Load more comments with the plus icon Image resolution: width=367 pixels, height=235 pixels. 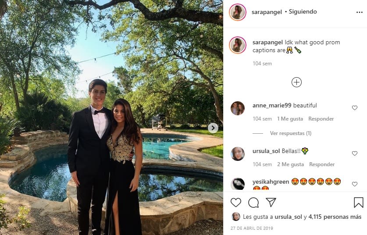[296, 82]
